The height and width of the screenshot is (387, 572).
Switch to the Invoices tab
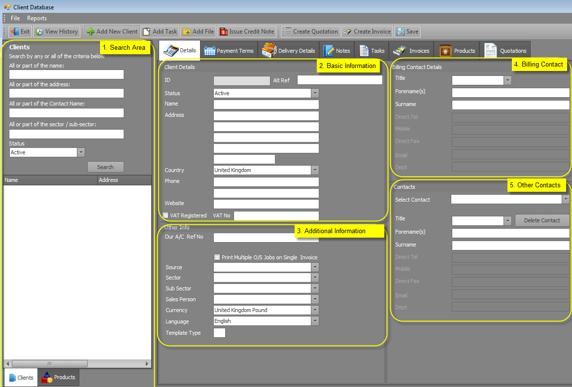point(411,50)
